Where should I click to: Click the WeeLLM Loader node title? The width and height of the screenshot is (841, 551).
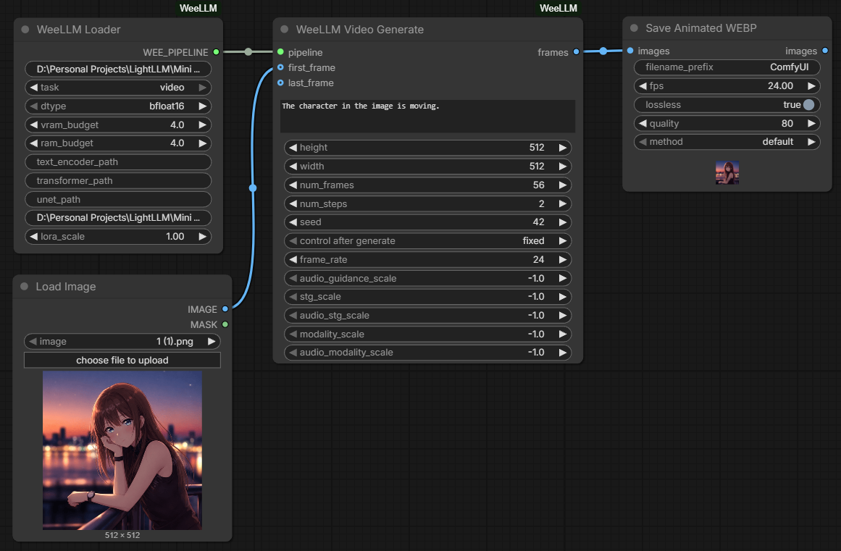pos(78,30)
